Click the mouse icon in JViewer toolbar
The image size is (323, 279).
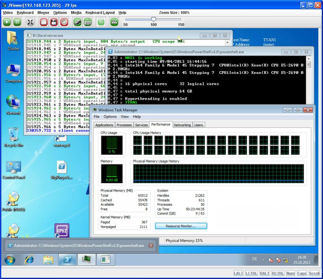pos(77,22)
